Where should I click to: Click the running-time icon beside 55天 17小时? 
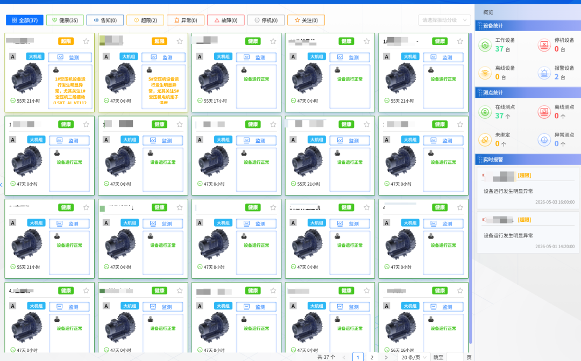200,100
